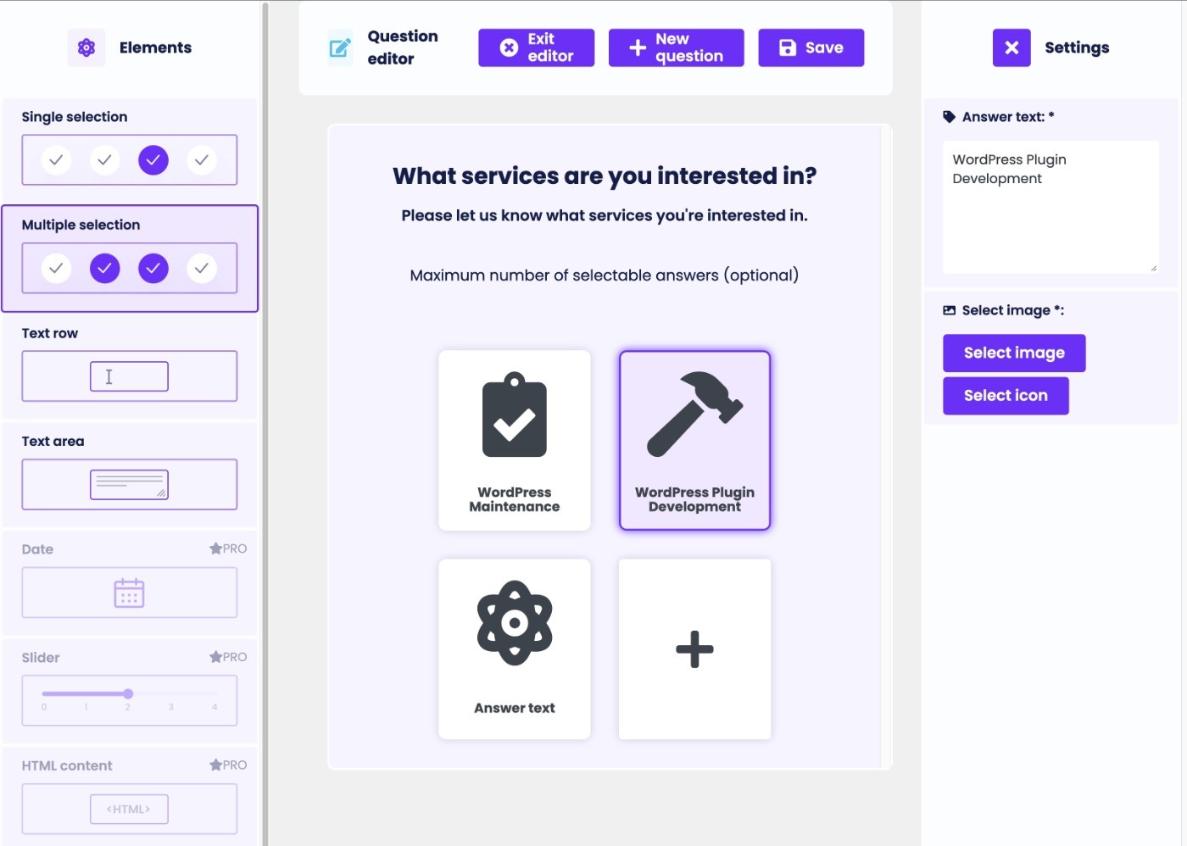Viewport: 1187px width, 846px height.
Task: Click the 'Text row' element heading
Action: pos(50,333)
